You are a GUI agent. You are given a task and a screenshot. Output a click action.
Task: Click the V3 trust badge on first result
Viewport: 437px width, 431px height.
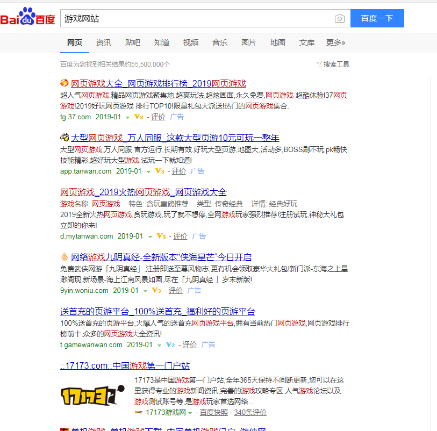(x=139, y=117)
